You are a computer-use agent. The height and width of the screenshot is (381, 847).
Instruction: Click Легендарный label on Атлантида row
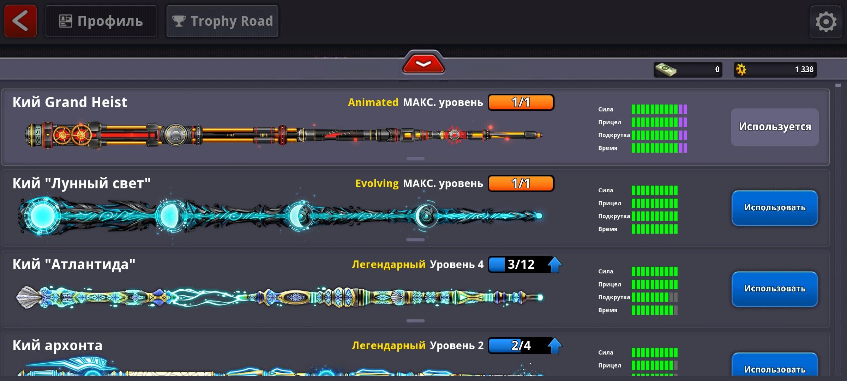[x=389, y=265]
